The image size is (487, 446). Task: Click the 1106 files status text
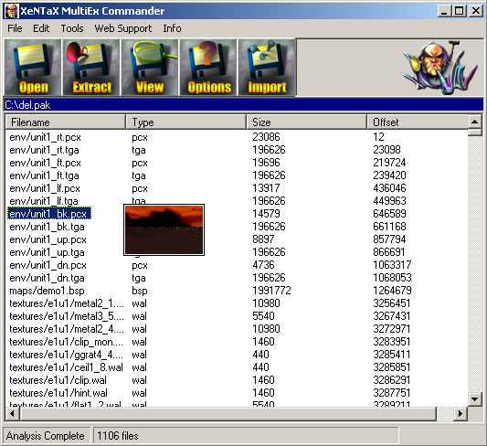coord(117,436)
